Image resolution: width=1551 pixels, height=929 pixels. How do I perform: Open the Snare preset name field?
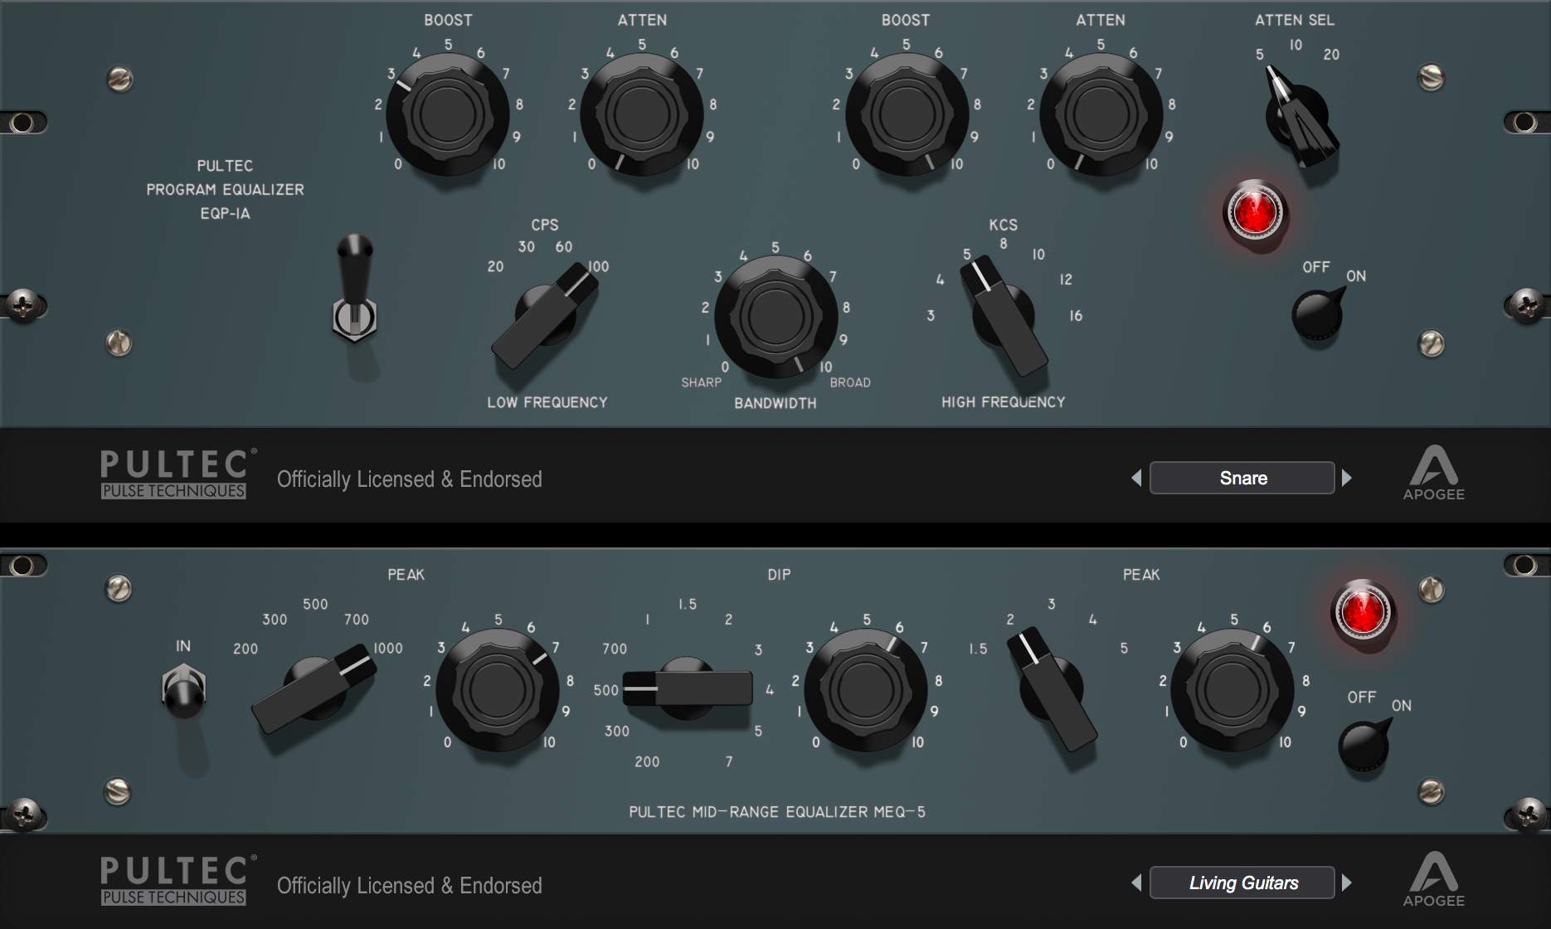tap(1242, 478)
